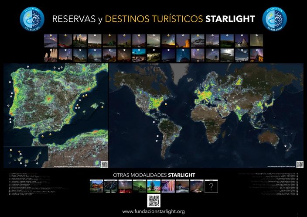The width and height of the screenshot is (307, 217).
Task: Click the OTRAS MODALIDADES STARLIGHT heading
Action: pos(154,175)
